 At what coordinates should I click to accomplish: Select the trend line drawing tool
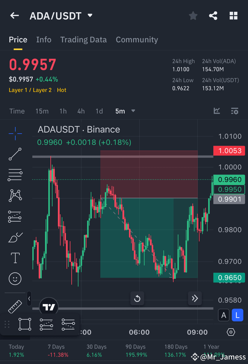click(x=15, y=154)
